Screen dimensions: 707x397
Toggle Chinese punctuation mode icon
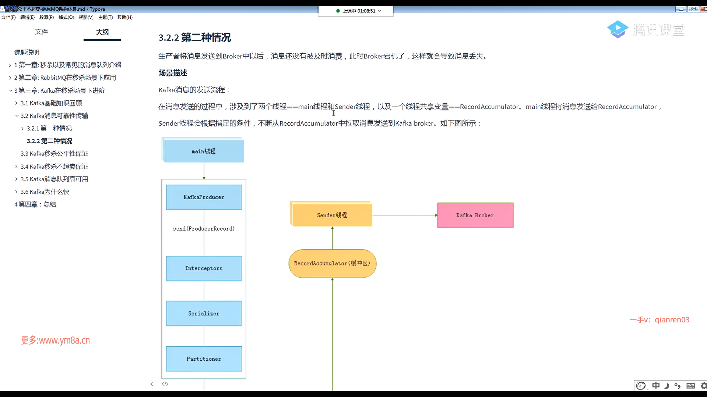678,386
